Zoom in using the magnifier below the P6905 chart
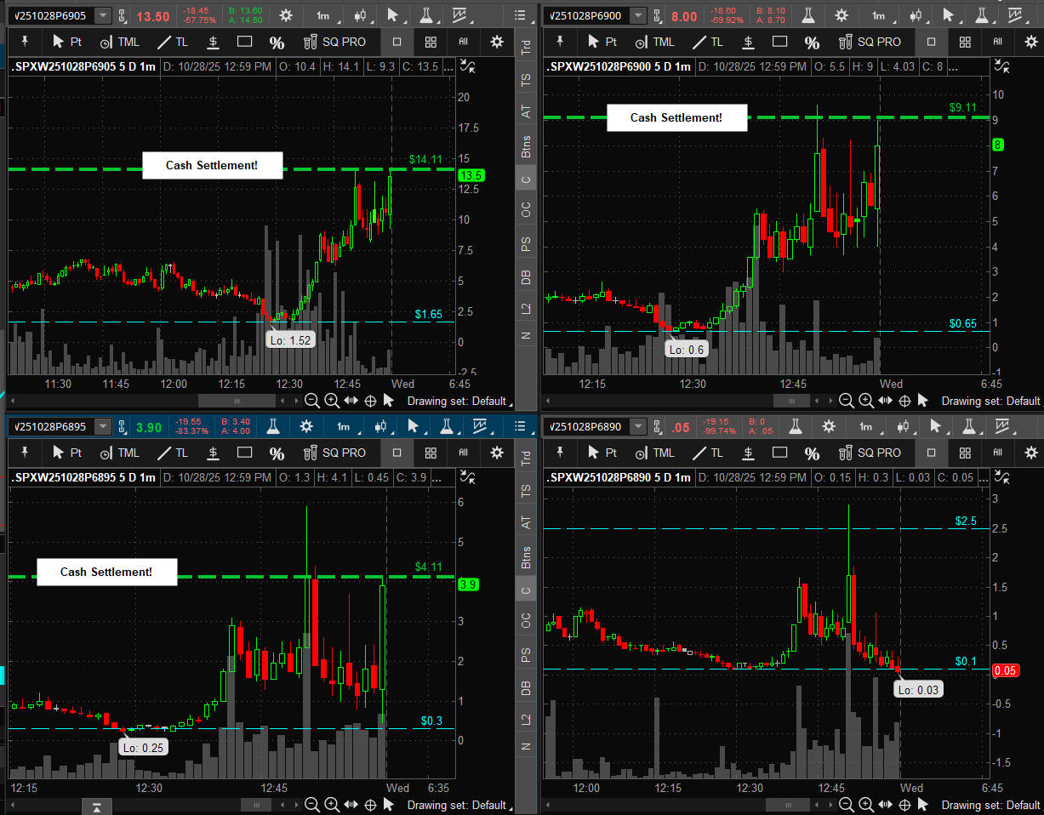 tap(332, 401)
